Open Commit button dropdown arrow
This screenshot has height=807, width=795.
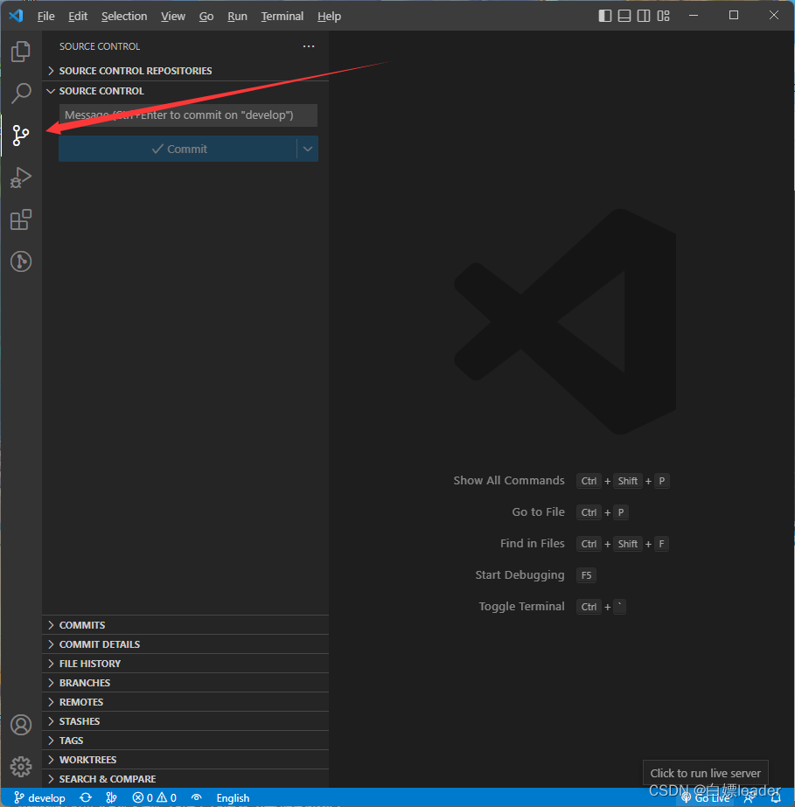308,149
